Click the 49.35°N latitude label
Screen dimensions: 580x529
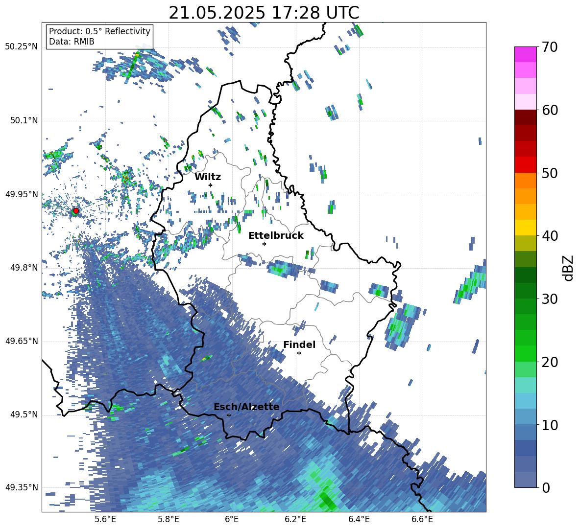tap(22, 487)
